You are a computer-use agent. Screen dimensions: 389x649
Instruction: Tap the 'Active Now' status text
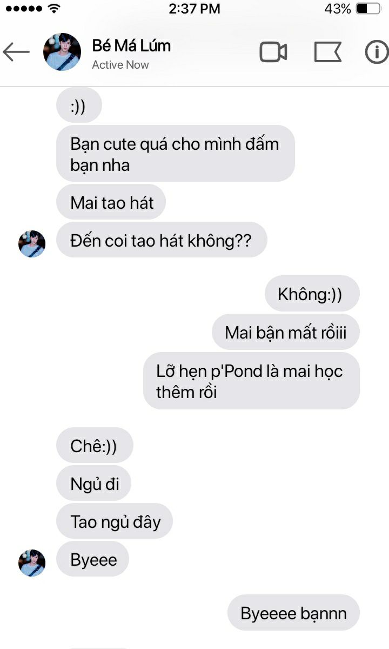120,65
